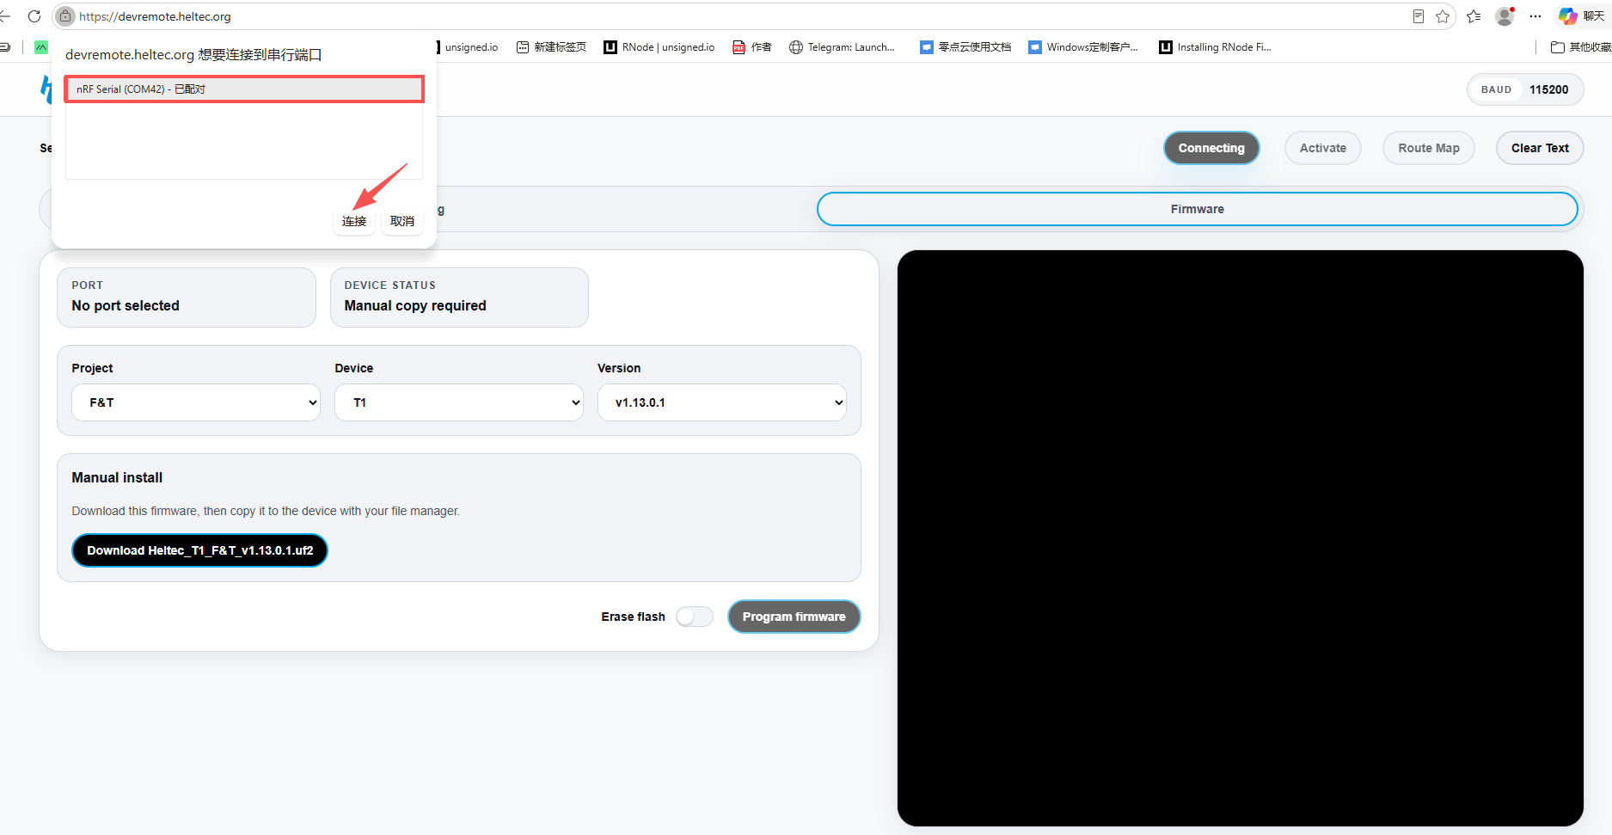Add this page to favorites with star icon
The height and width of the screenshot is (835, 1612).
point(1443,16)
